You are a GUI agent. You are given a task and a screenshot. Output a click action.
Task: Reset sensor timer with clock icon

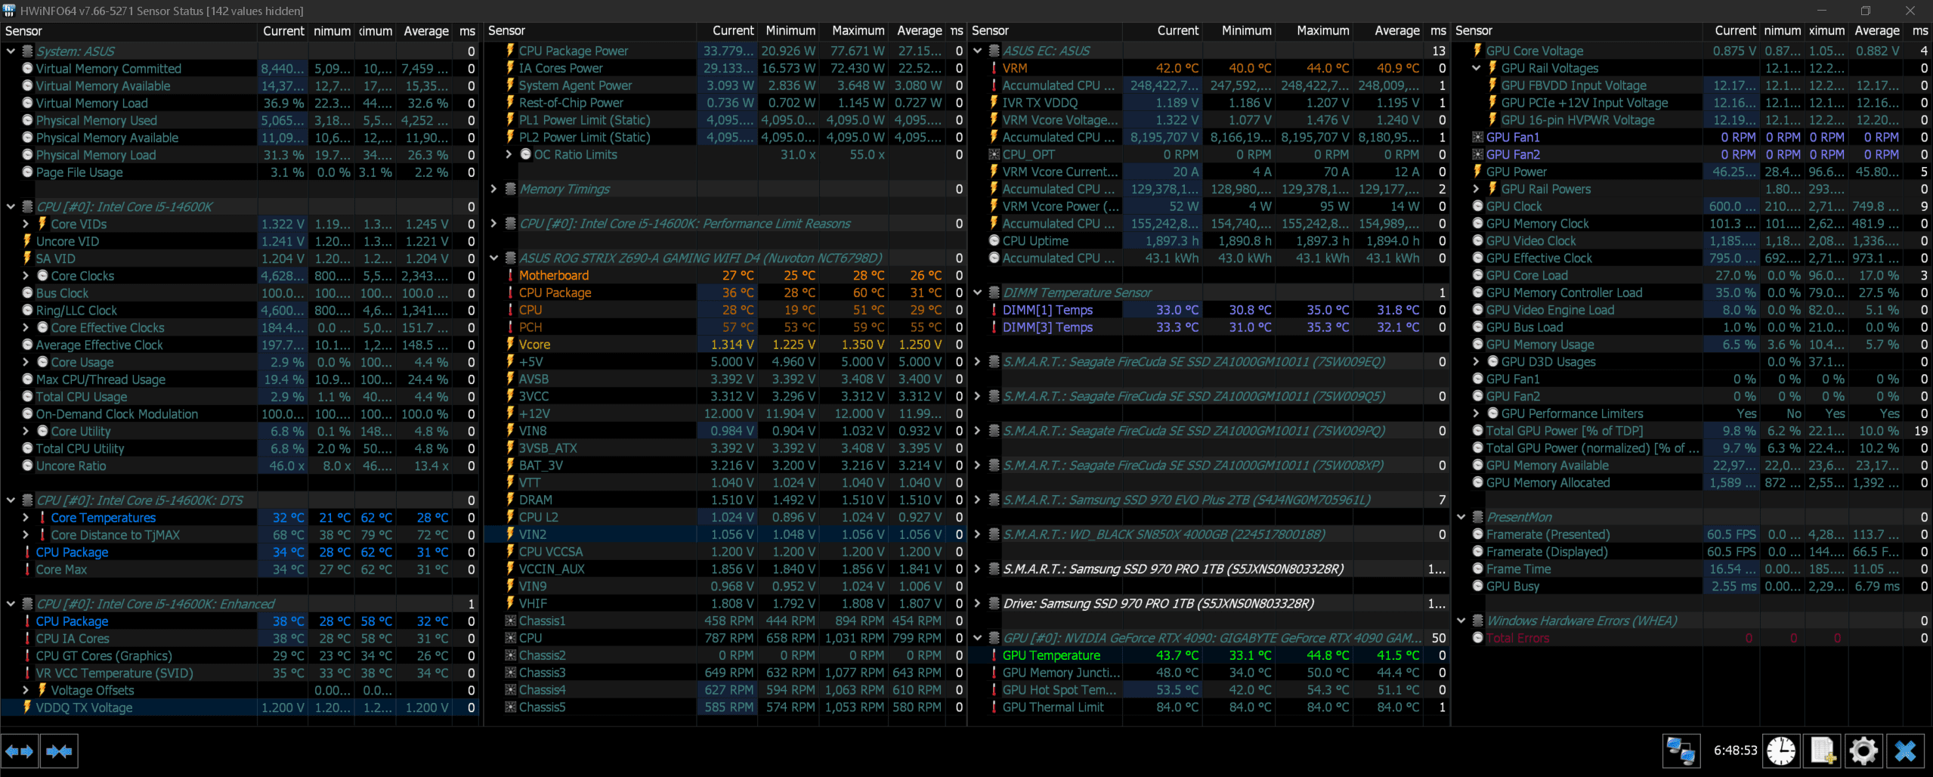coord(1780,751)
